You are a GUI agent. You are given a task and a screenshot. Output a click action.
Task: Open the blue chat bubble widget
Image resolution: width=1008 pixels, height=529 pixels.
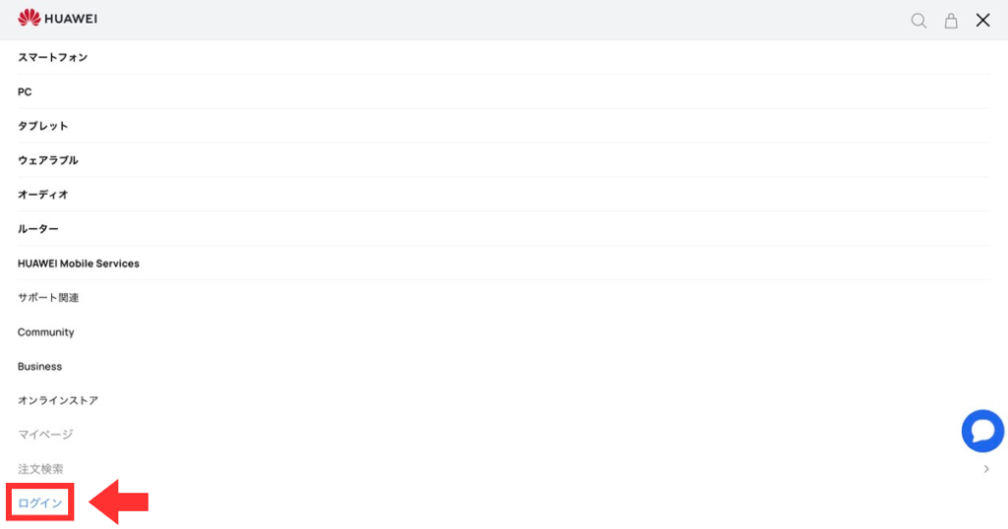982,431
